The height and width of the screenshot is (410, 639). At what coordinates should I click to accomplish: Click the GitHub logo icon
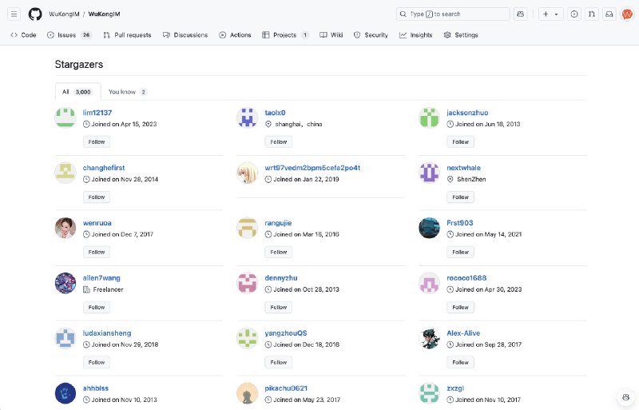tap(35, 14)
